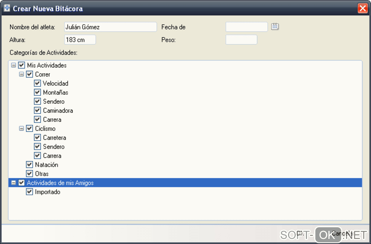Uncheck the Velocidad checkbox
The height and width of the screenshot is (244, 371).
[37, 83]
